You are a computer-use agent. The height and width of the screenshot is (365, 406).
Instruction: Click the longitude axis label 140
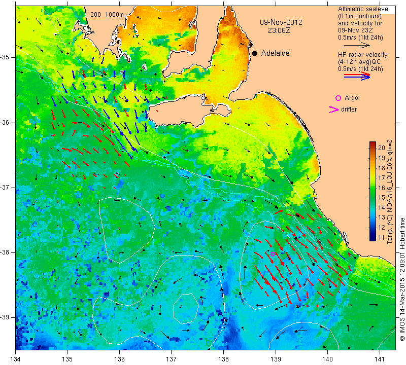point(327,359)
